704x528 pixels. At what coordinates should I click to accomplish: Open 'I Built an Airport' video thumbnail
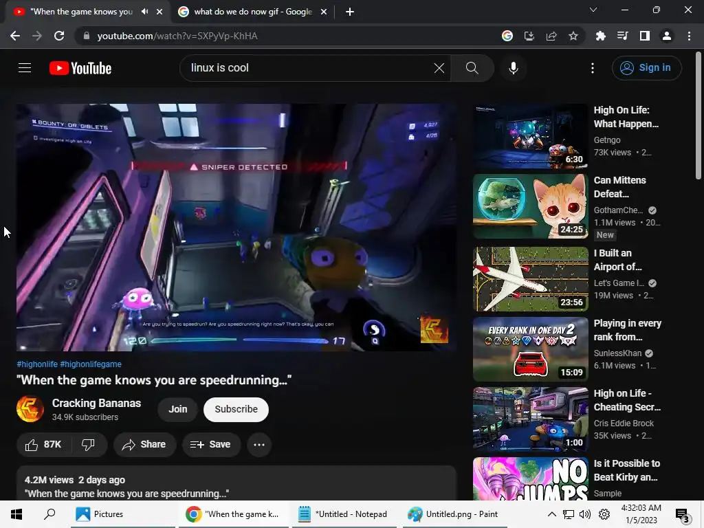pyautogui.click(x=530, y=279)
